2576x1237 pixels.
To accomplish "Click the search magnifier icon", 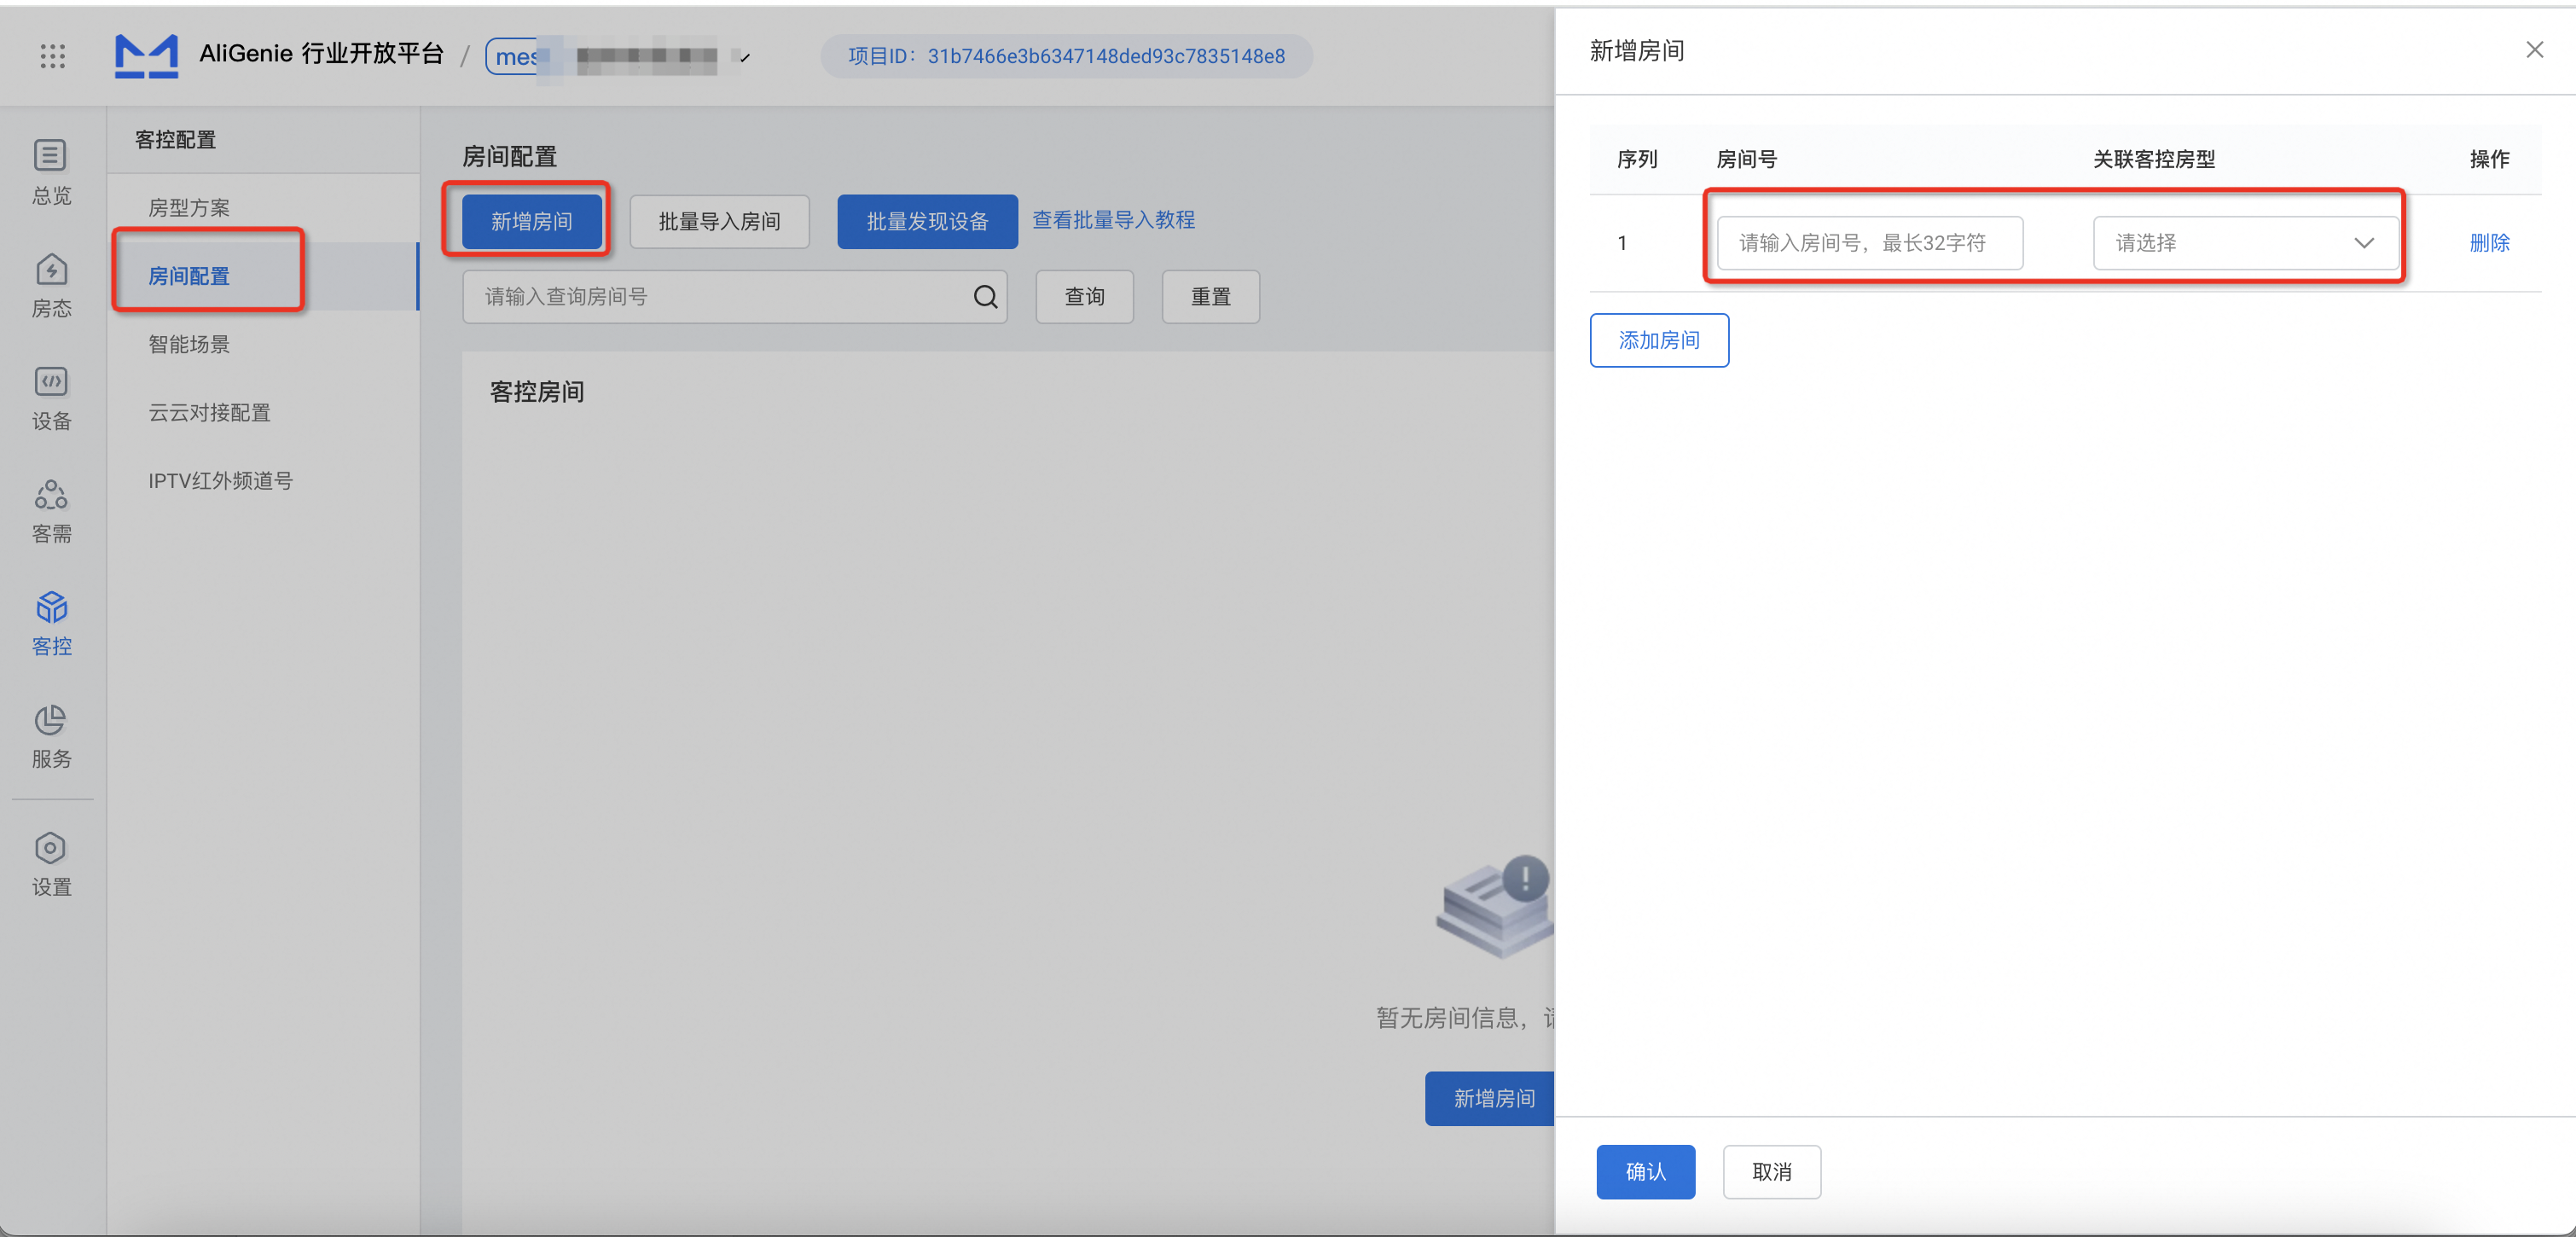I will [x=985, y=297].
